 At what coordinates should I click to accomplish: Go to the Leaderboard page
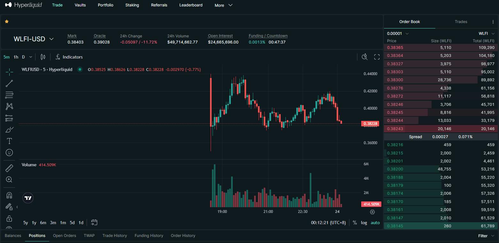coord(191,5)
